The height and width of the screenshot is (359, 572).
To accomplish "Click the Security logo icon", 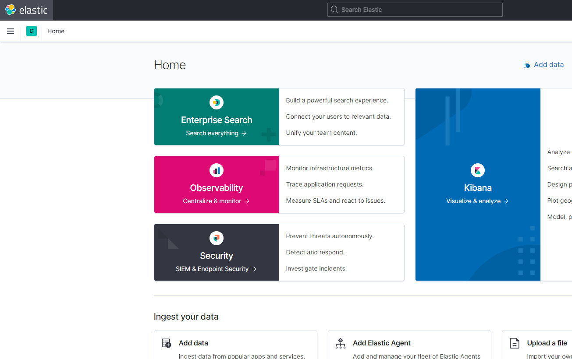I will point(217,238).
